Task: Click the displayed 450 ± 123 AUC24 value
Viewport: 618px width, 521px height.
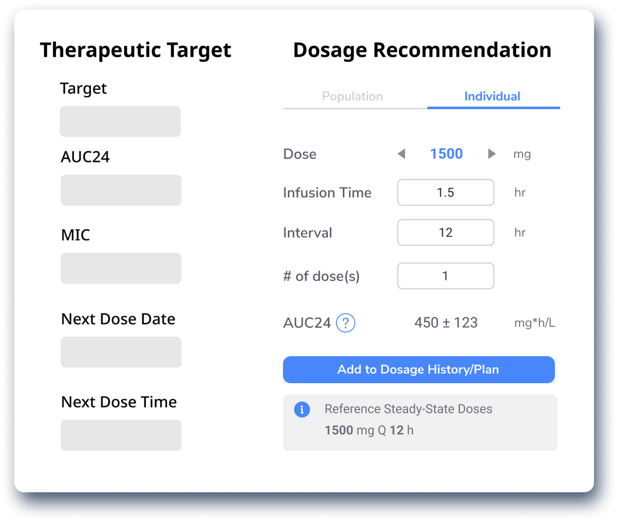Action: 446,323
